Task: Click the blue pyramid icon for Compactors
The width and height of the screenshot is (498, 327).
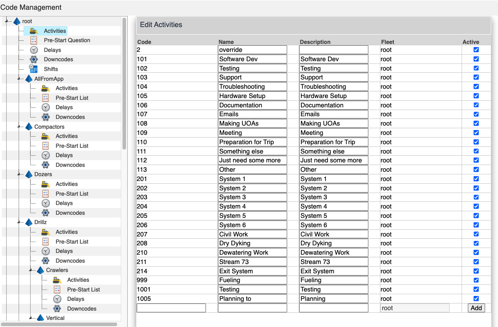Action: pos(29,126)
